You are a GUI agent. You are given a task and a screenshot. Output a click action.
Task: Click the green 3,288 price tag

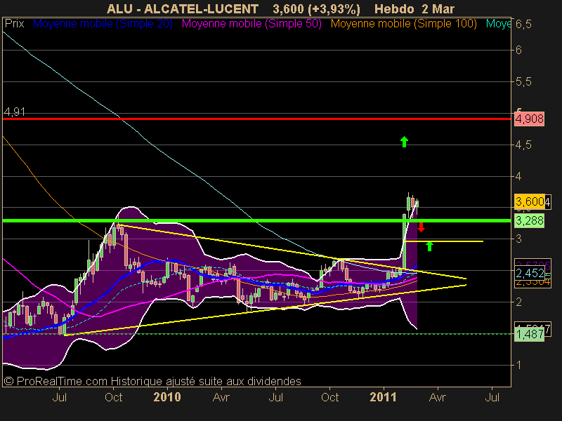point(530,220)
